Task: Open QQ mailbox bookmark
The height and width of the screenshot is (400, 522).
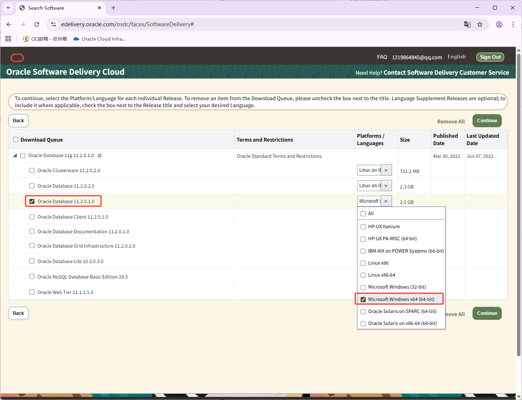Action: point(45,39)
